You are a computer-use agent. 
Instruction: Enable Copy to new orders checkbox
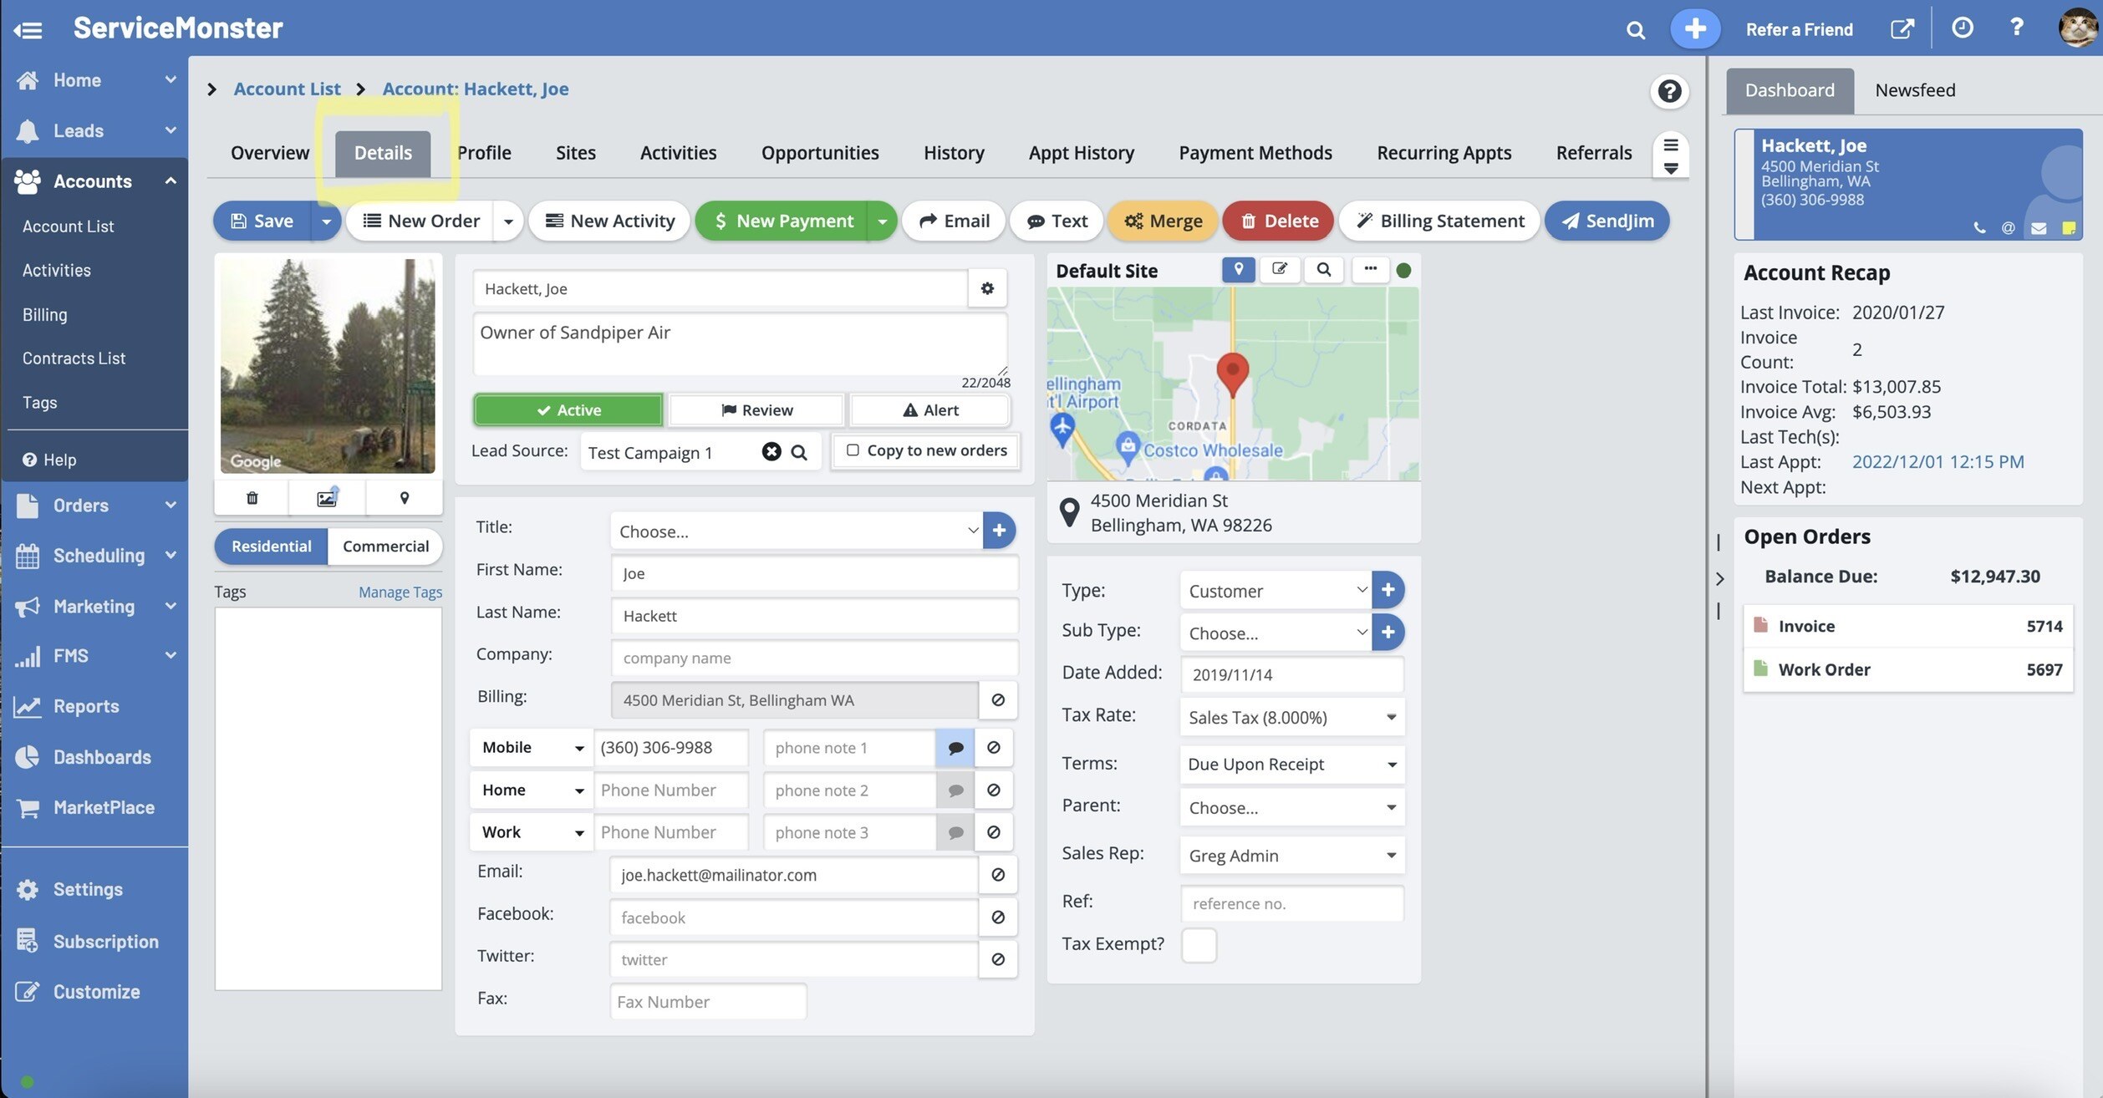tap(853, 450)
